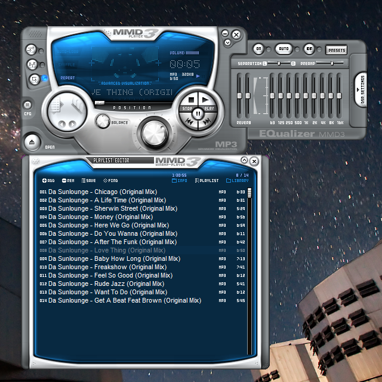Select track 011 Feel So Good

[x=143, y=275]
